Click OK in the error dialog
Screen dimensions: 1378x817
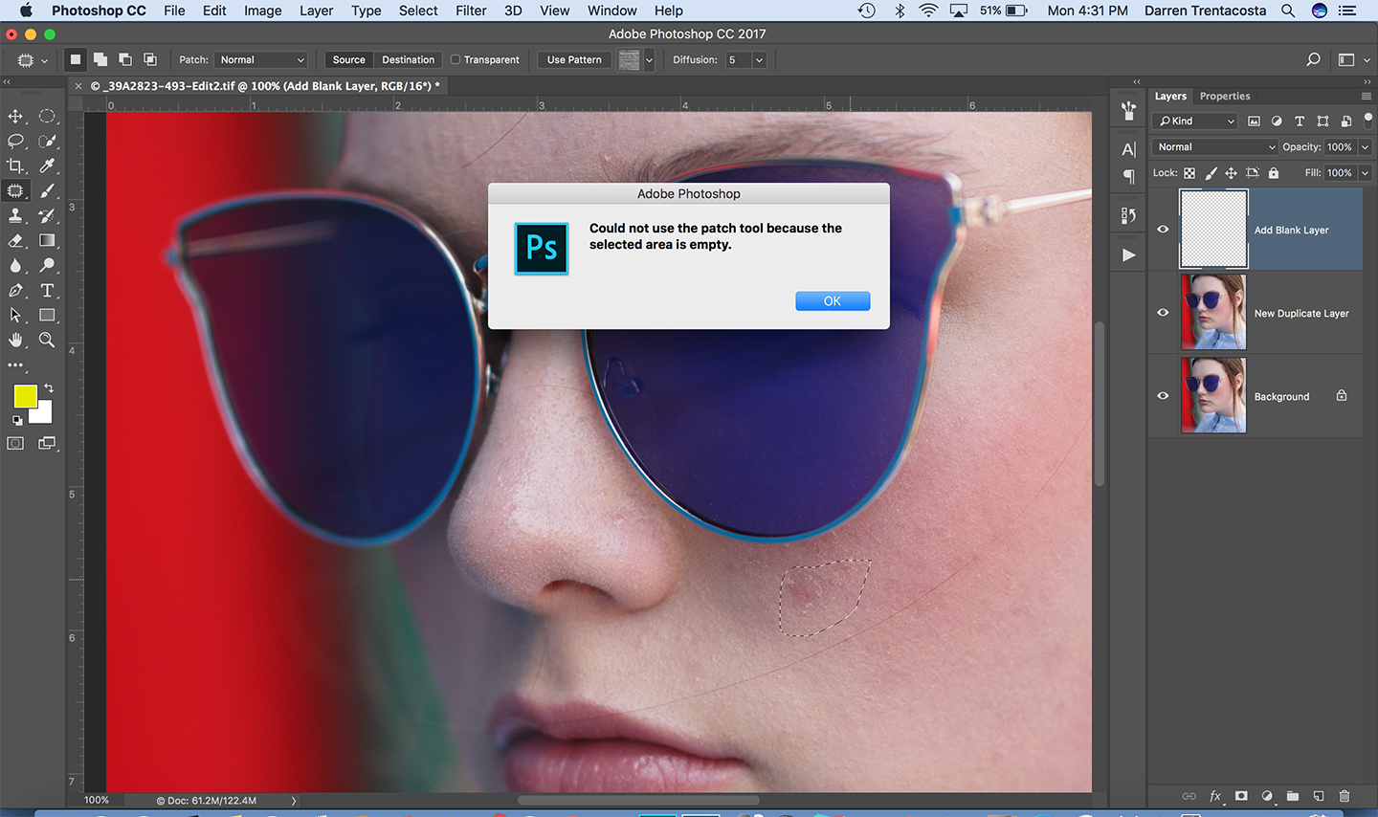point(833,301)
